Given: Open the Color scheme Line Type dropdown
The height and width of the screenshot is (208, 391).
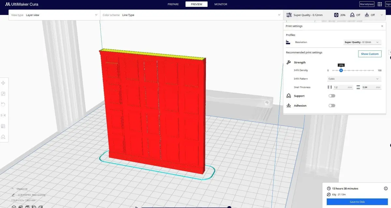Looking at the screenshot, I should coord(192,15).
